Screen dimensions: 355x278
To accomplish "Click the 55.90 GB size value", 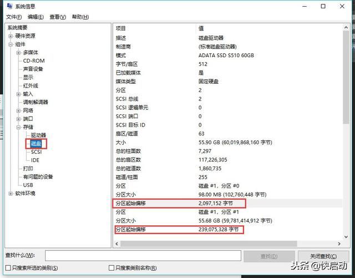I will tap(235, 143).
